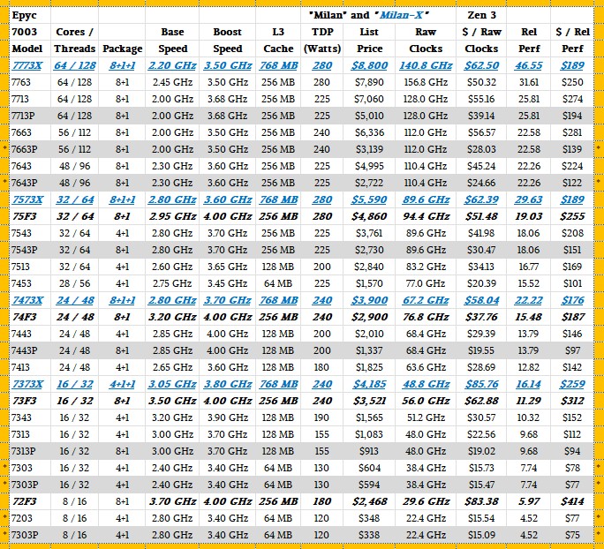Viewport: 604px width, 549px height.
Task: Click the 94.4 GHz raw clocks cell
Action: pyautogui.click(x=426, y=216)
